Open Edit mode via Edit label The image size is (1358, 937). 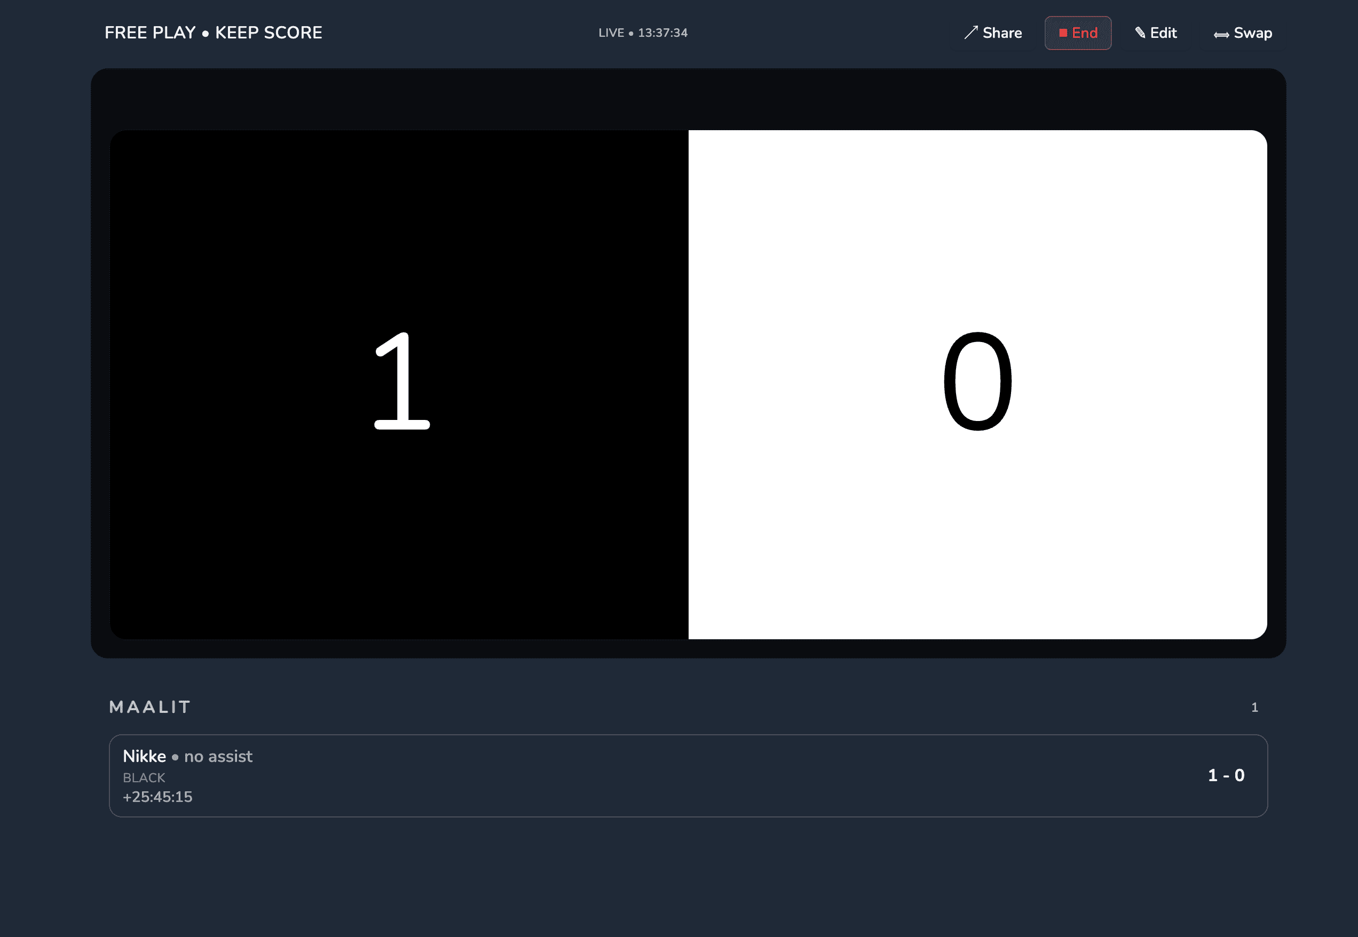pyautogui.click(x=1163, y=33)
